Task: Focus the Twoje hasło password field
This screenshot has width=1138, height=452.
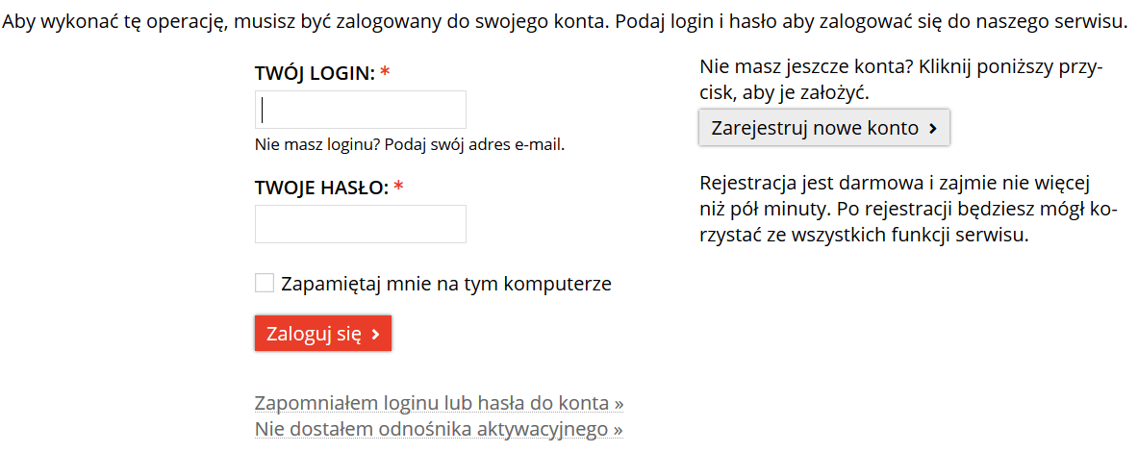Action: pos(360,224)
